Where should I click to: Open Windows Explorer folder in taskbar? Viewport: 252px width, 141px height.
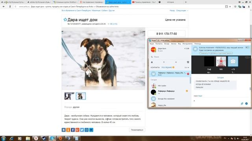28,138
